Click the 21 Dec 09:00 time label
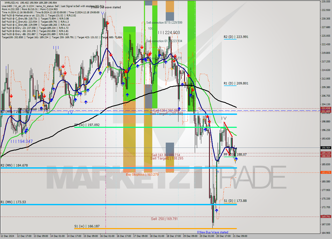The width and height of the screenshot is (332, 239). pos(240,236)
